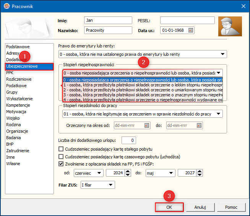Switch to the PPK section

pos(10,73)
